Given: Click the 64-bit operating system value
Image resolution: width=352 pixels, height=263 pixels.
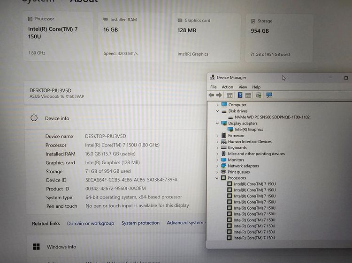Looking at the screenshot, I should pyautogui.click(x=134, y=197).
